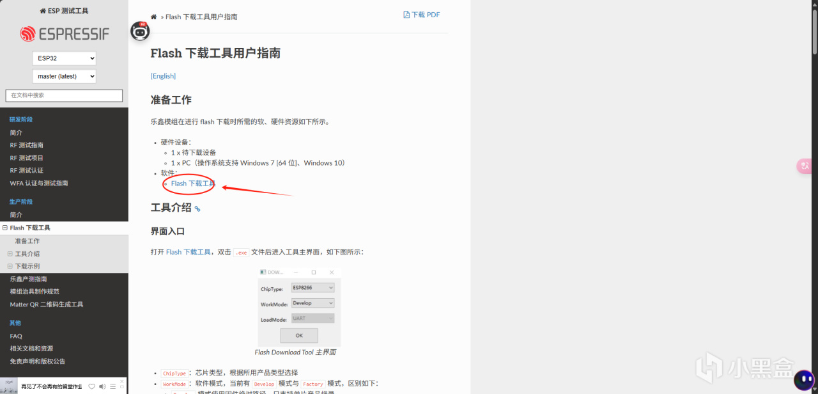Open 简介 under 生产阶段

[16, 215]
